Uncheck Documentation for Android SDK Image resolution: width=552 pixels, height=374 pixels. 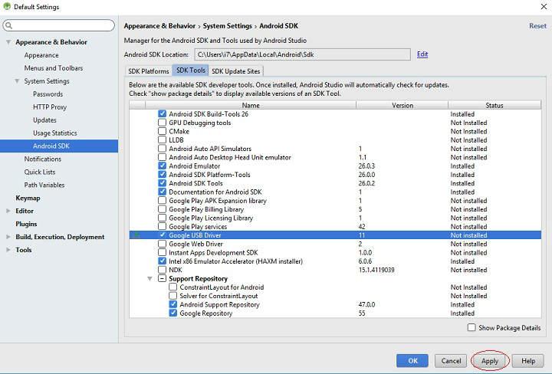coord(162,192)
